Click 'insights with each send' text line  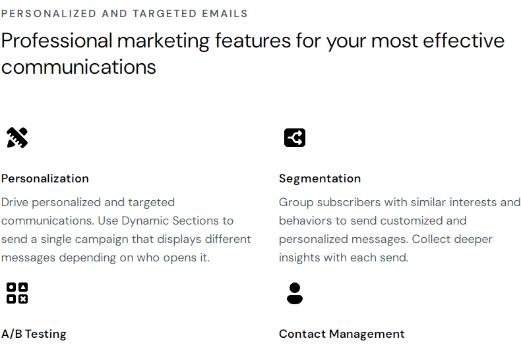click(x=344, y=257)
